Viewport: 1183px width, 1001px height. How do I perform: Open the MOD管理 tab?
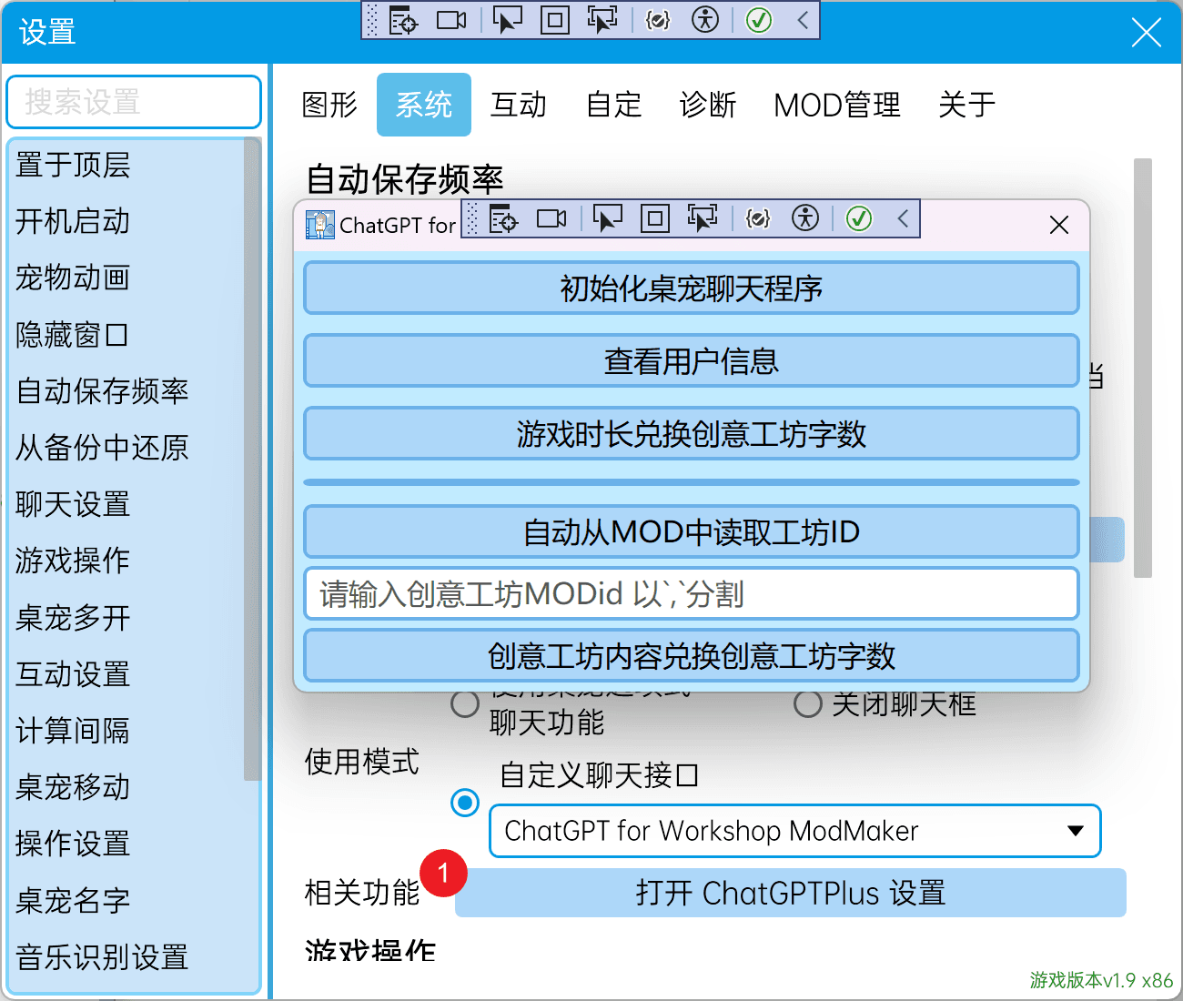(837, 105)
